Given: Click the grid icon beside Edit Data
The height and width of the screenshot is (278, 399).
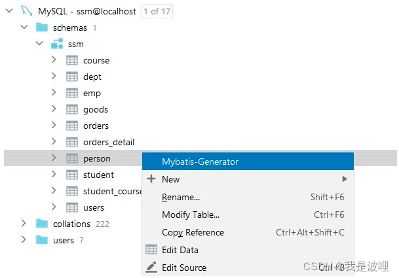Looking at the screenshot, I should (x=151, y=249).
